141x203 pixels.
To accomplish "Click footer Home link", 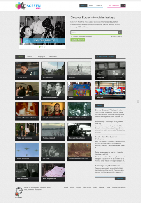I will 66,188.
